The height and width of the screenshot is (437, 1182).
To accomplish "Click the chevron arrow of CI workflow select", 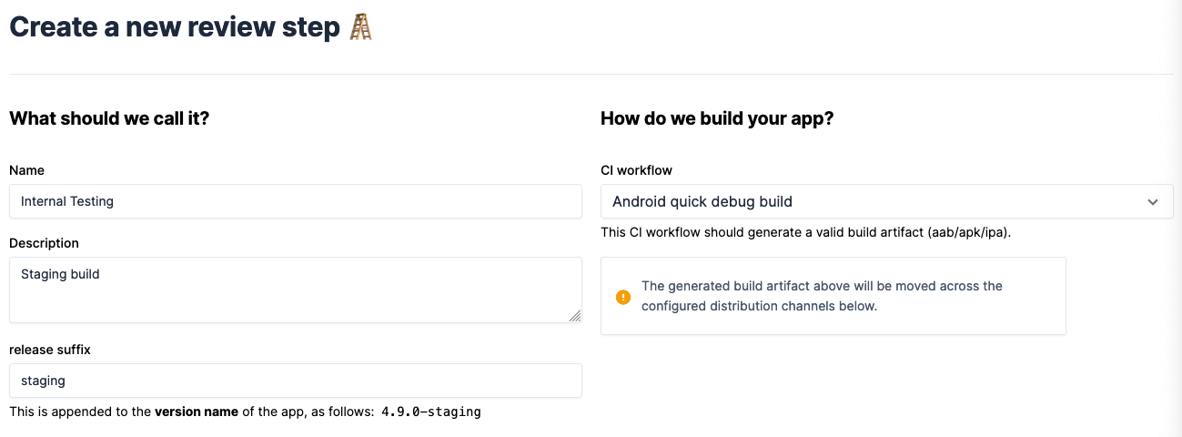I will [1153, 202].
